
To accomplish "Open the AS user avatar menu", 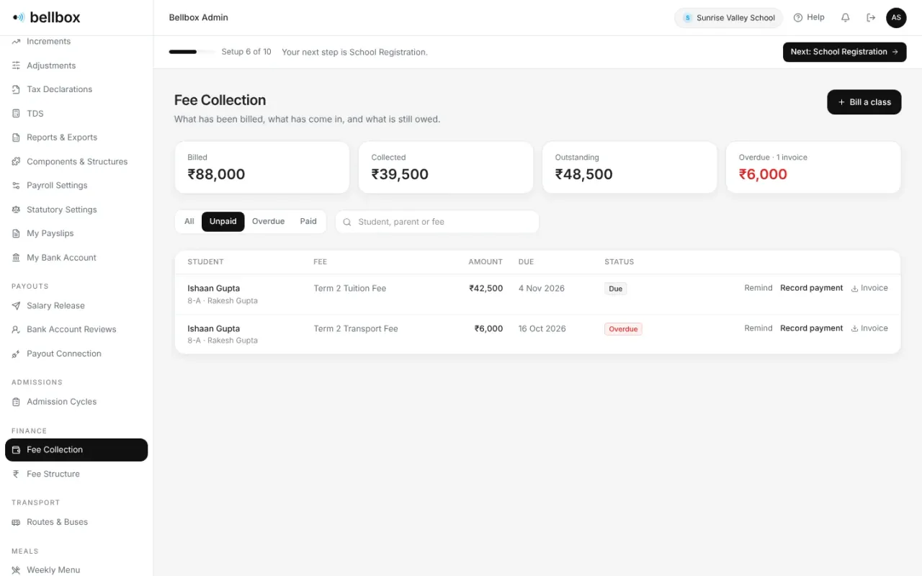I will click(x=896, y=17).
